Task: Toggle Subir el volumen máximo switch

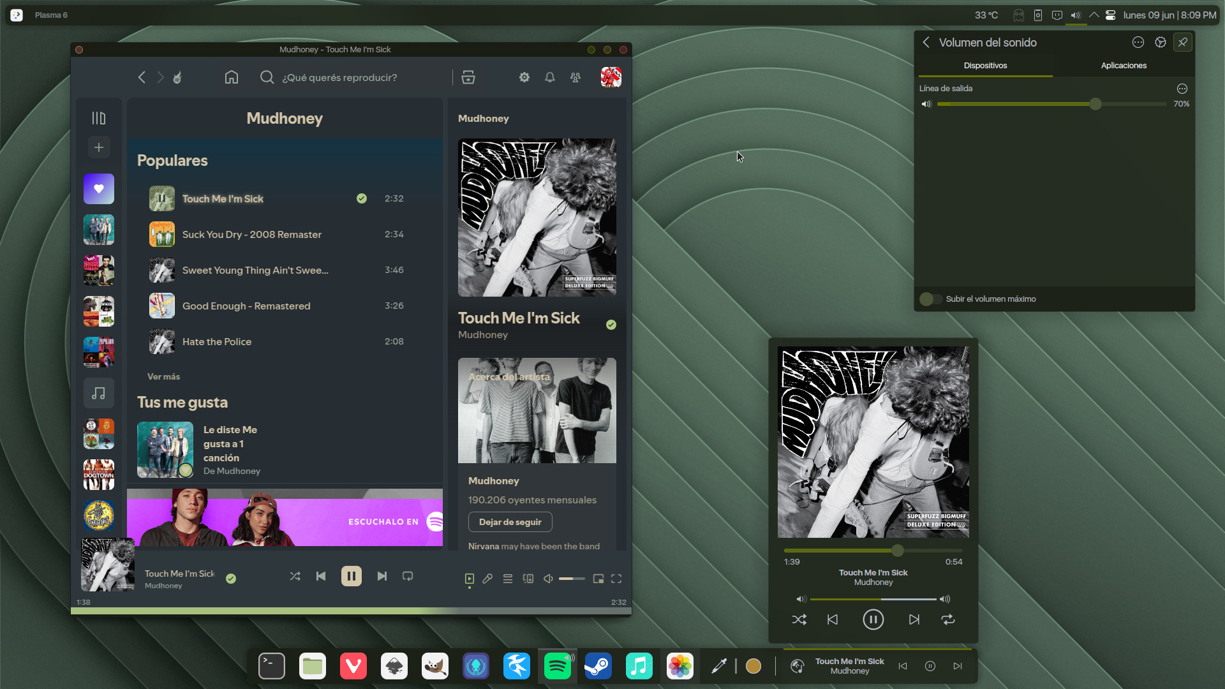Action: [931, 299]
